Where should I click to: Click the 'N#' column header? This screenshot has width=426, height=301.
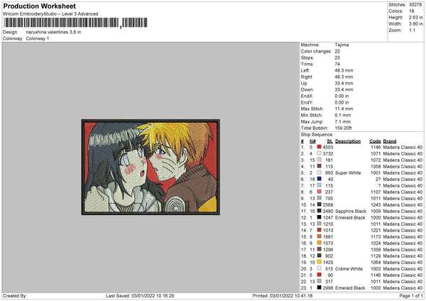pos(312,141)
